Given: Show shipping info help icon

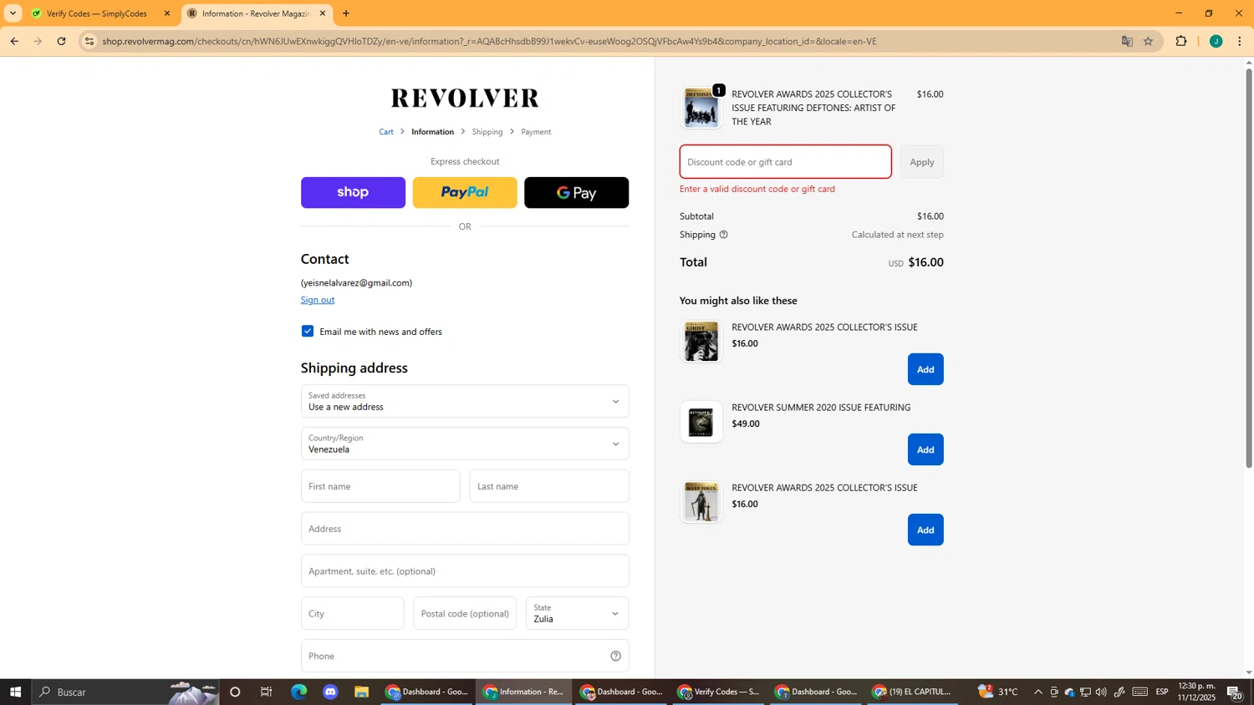Looking at the screenshot, I should (724, 235).
